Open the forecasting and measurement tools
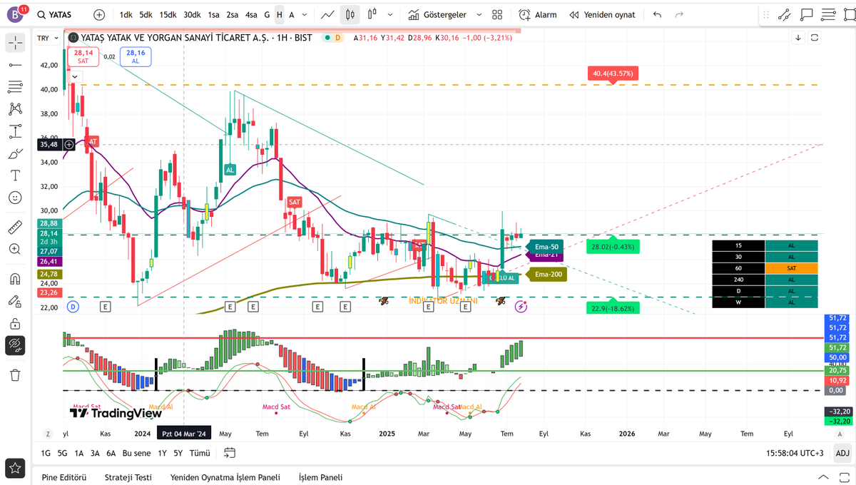Image resolution: width=856 pixels, height=485 pixels. coord(15,131)
